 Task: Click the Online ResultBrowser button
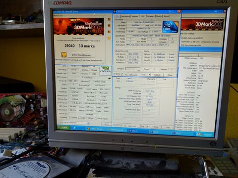pos(81,55)
